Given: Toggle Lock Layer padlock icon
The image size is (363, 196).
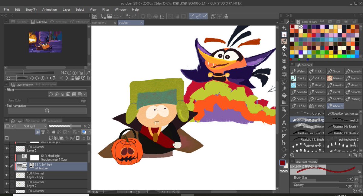Looking at the screenshot, I should click(x=54, y=132).
